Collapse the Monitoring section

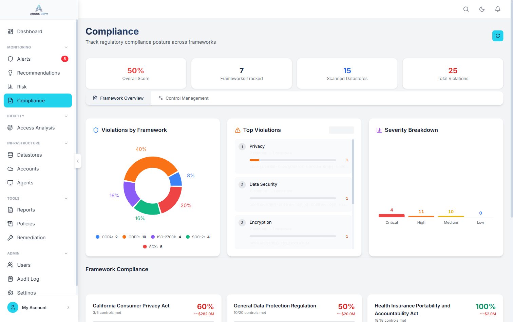coord(66,47)
